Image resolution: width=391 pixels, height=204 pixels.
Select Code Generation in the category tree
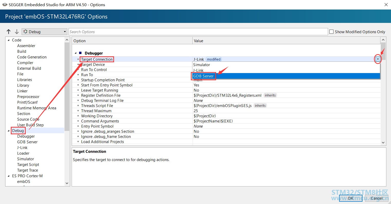pyautogui.click(x=32, y=57)
